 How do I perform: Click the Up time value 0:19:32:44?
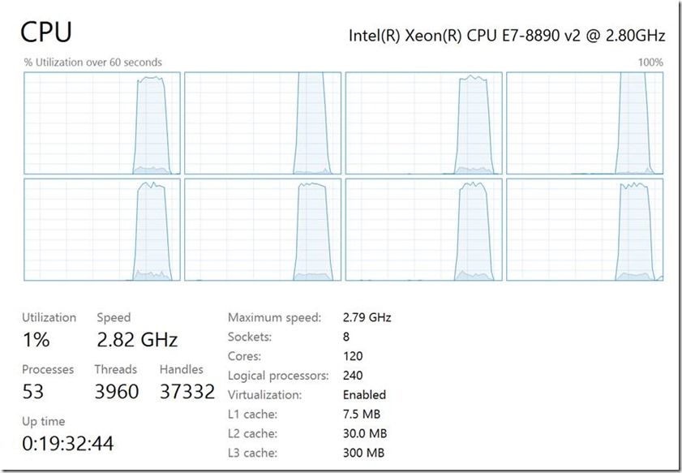click(68, 444)
